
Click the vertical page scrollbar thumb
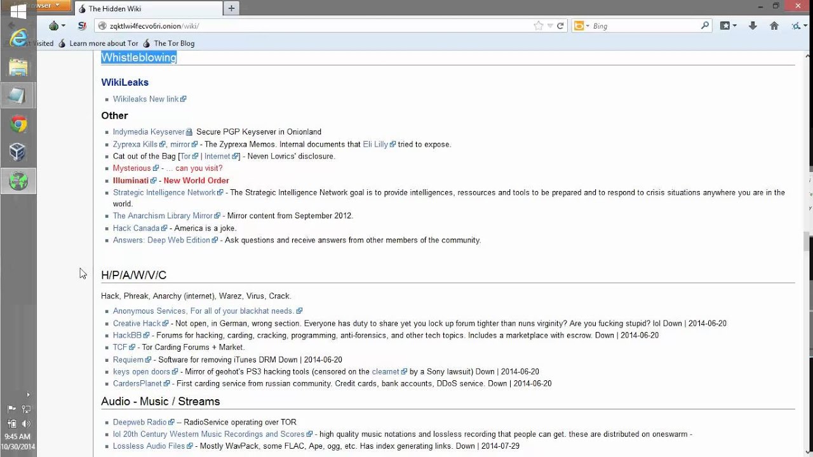[x=808, y=241]
